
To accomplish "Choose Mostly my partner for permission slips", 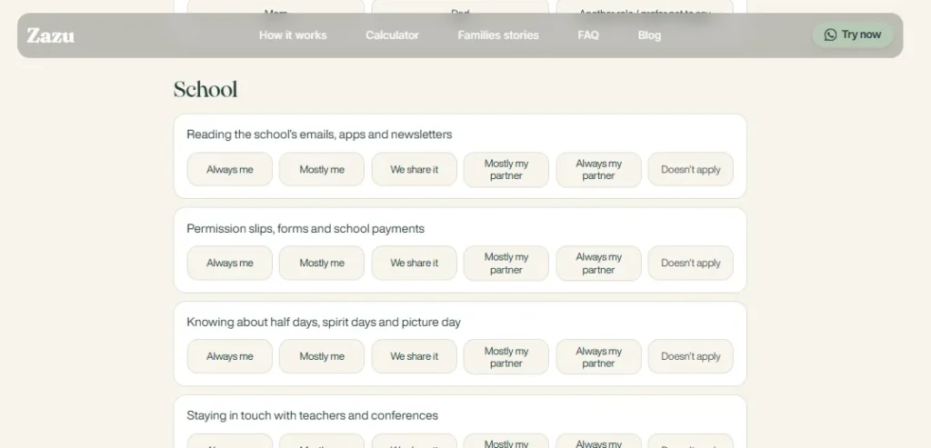I will tap(506, 263).
